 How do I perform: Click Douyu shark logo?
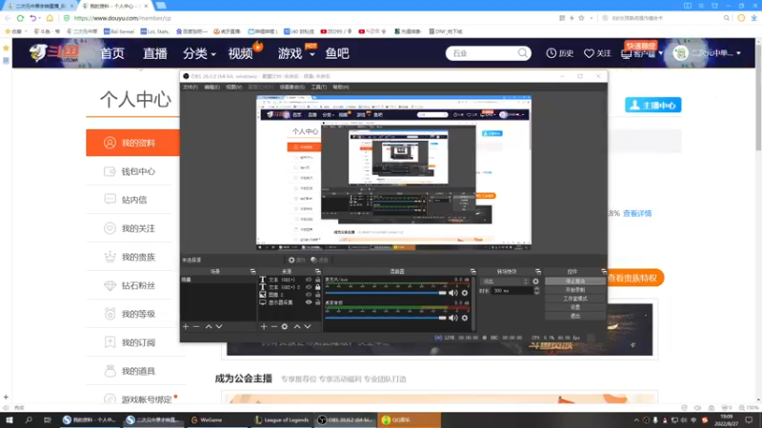53,52
